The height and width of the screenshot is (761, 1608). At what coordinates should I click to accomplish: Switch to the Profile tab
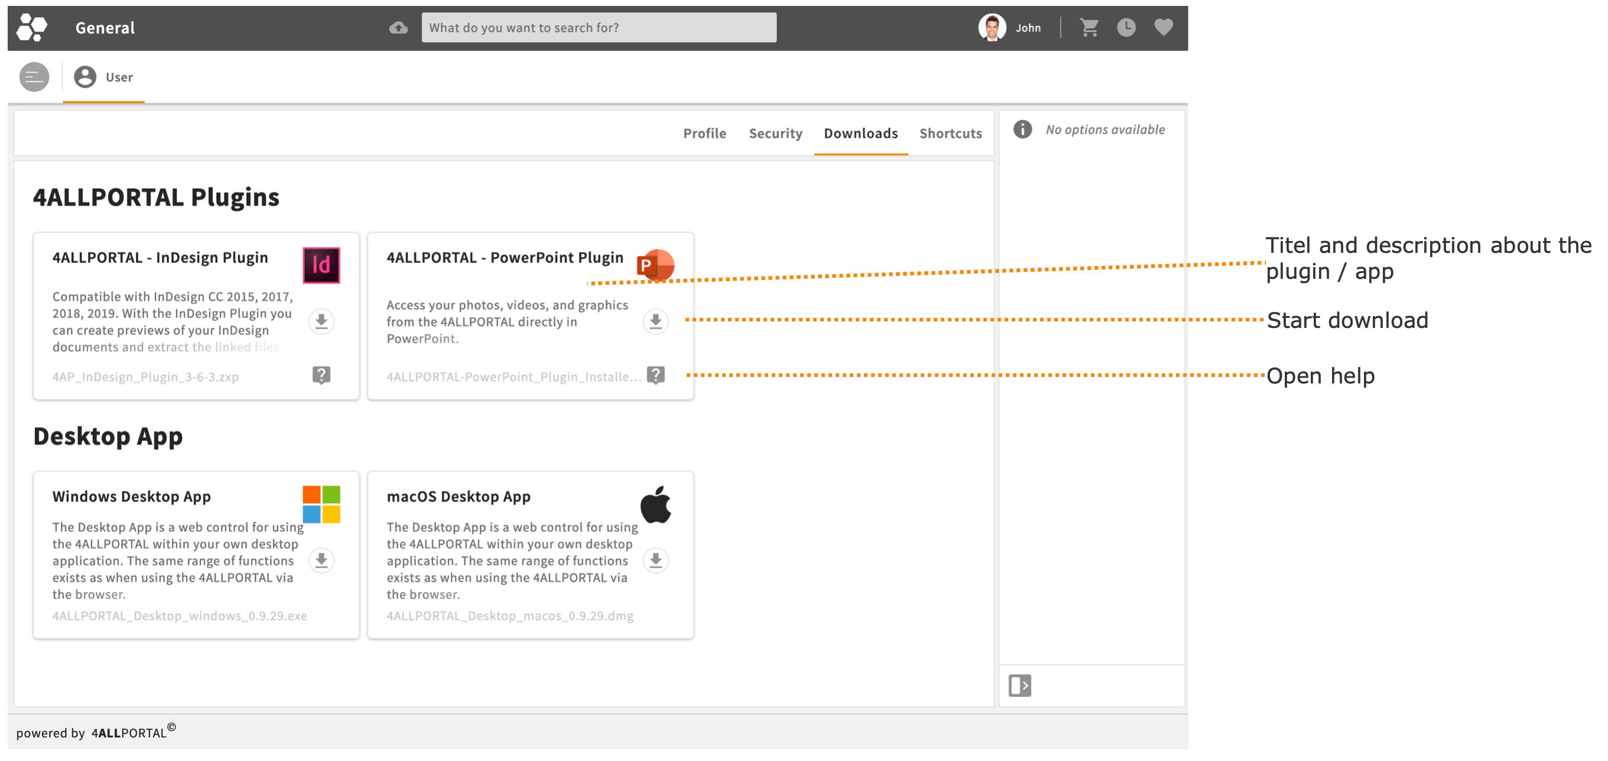(x=704, y=134)
